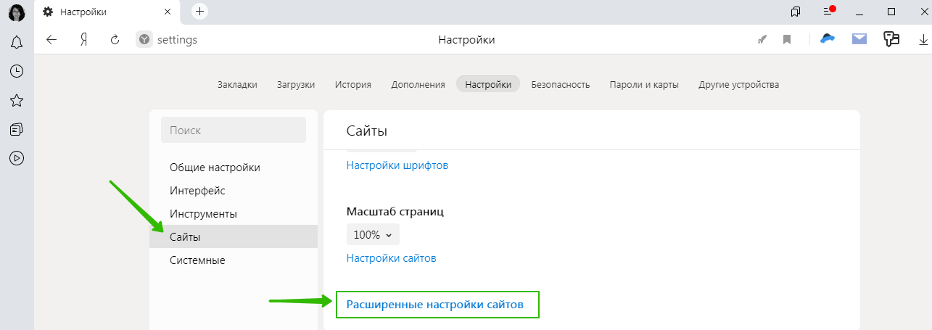The image size is (932, 330).
Task: Bookmark this page icon
Action: click(787, 40)
